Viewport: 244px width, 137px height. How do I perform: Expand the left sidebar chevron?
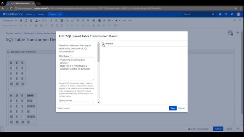[2, 129]
